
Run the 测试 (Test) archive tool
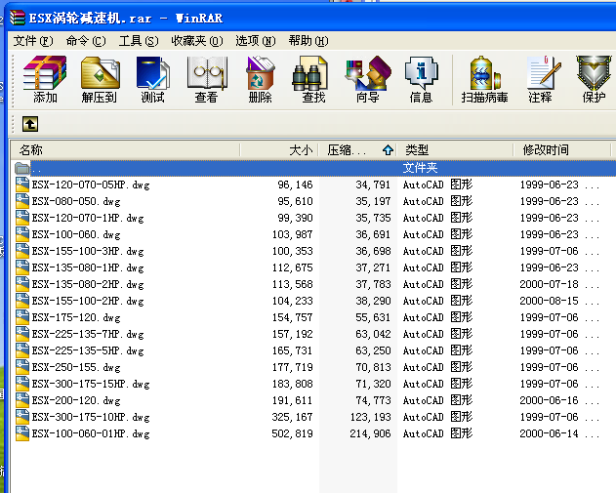tap(153, 79)
